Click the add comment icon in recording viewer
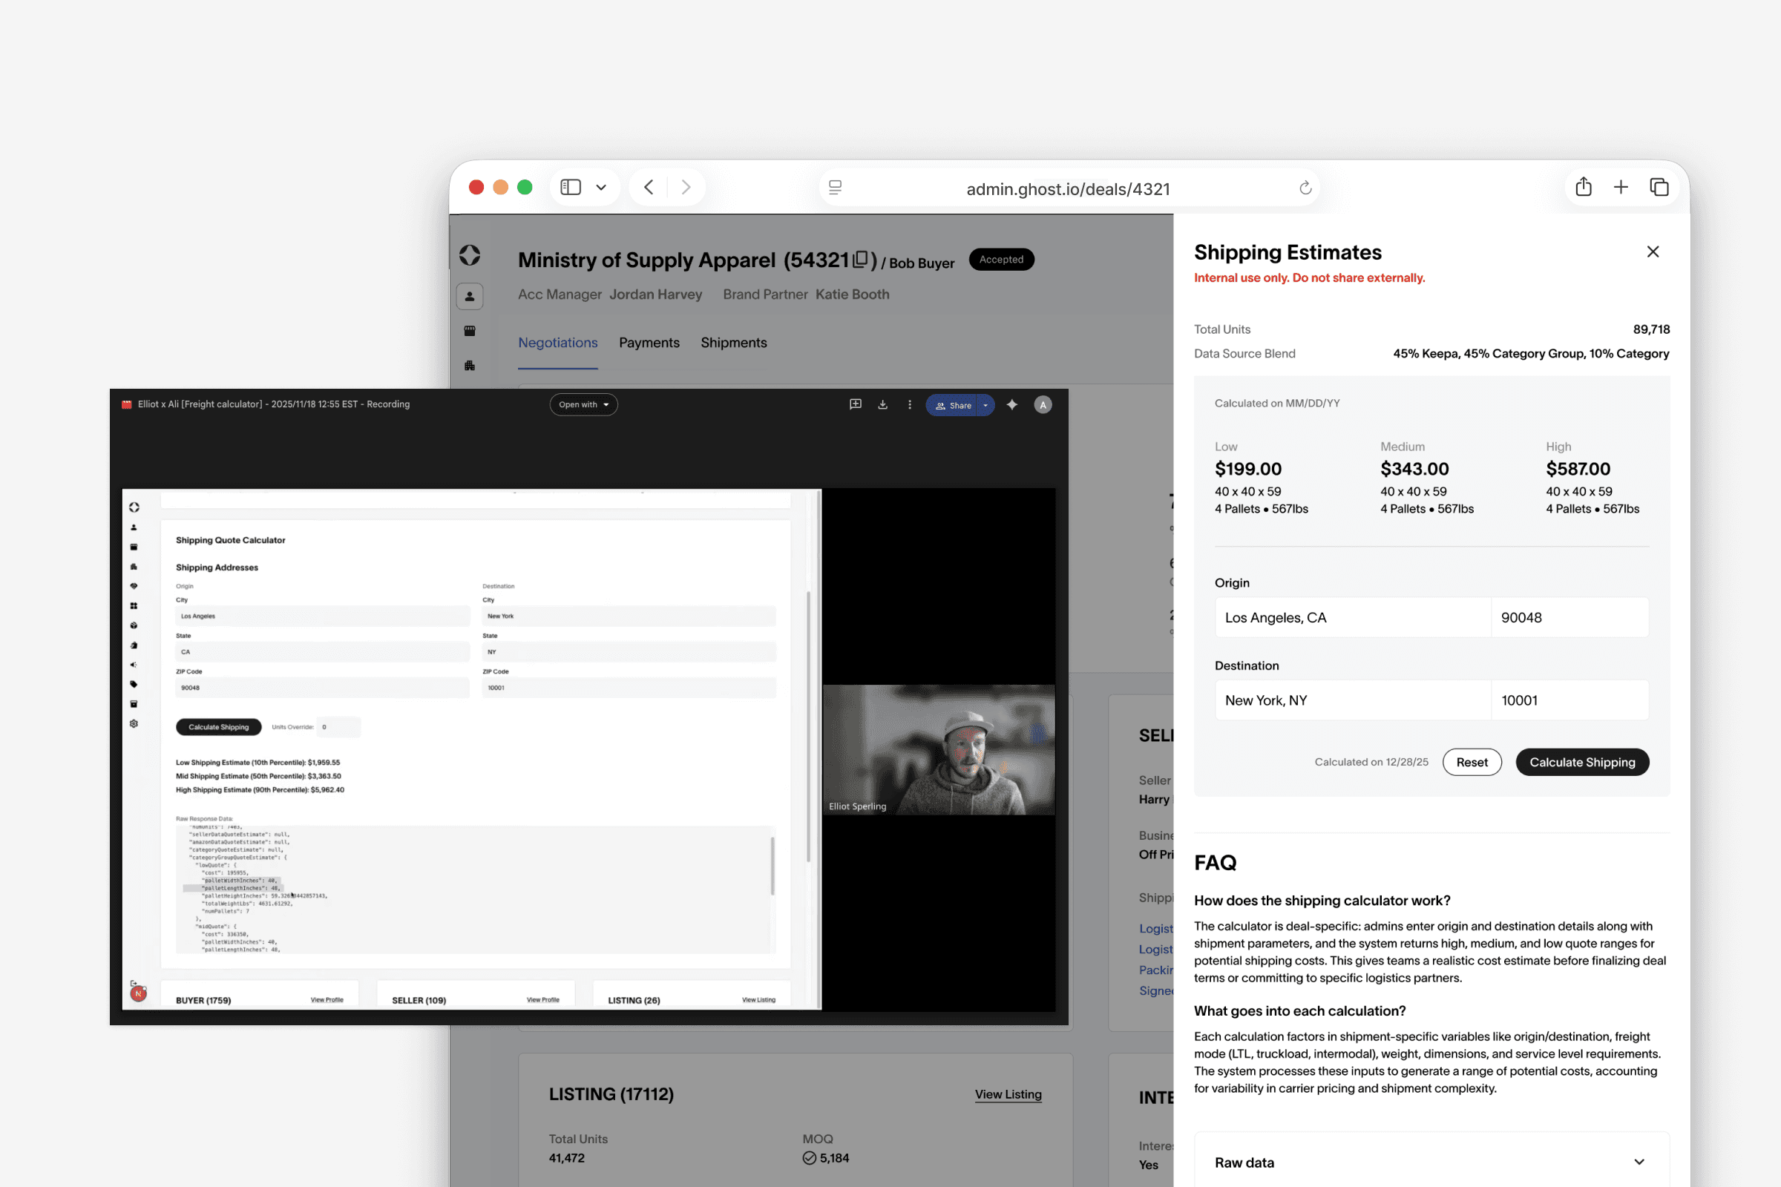This screenshot has height=1187, width=1781. pyautogui.click(x=855, y=405)
